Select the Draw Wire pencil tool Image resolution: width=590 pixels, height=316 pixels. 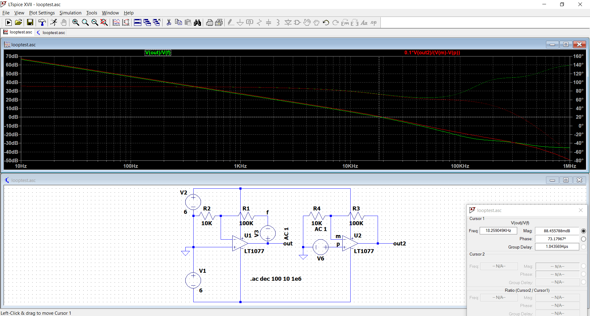231,22
